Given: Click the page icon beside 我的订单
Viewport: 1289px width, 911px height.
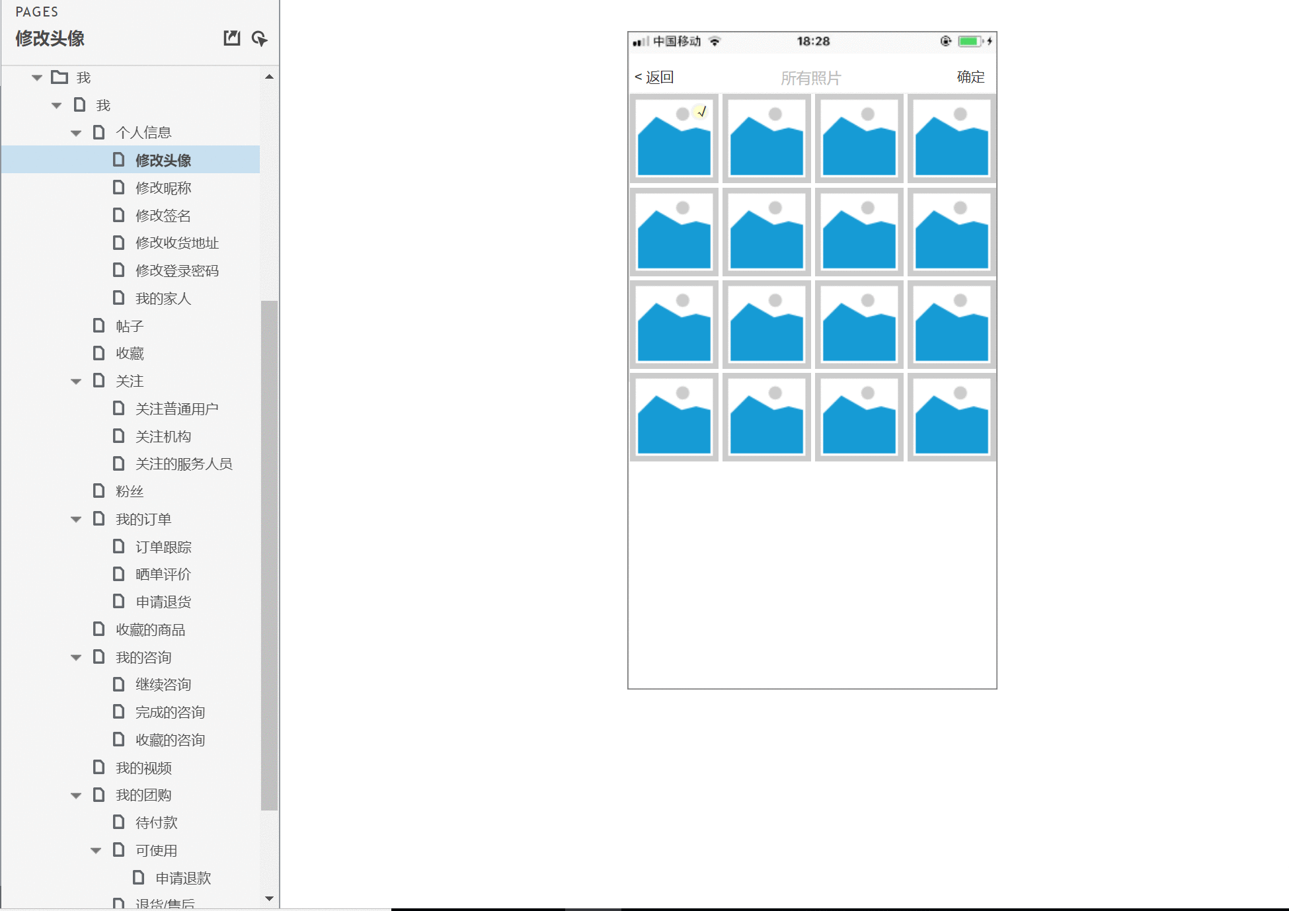Looking at the screenshot, I should click(x=99, y=518).
